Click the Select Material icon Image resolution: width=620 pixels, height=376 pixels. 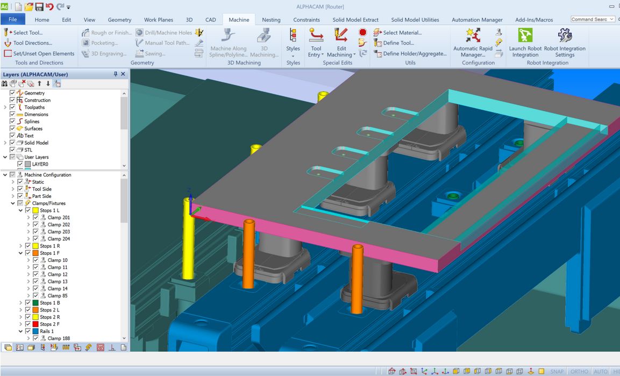(377, 33)
